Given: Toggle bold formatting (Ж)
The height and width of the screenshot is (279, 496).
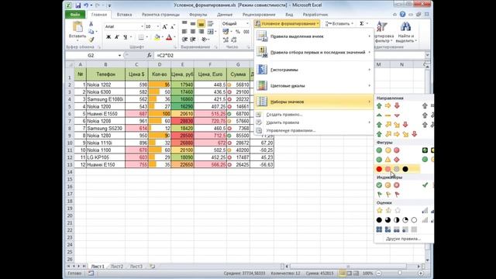Looking at the screenshot, I should point(108,37).
